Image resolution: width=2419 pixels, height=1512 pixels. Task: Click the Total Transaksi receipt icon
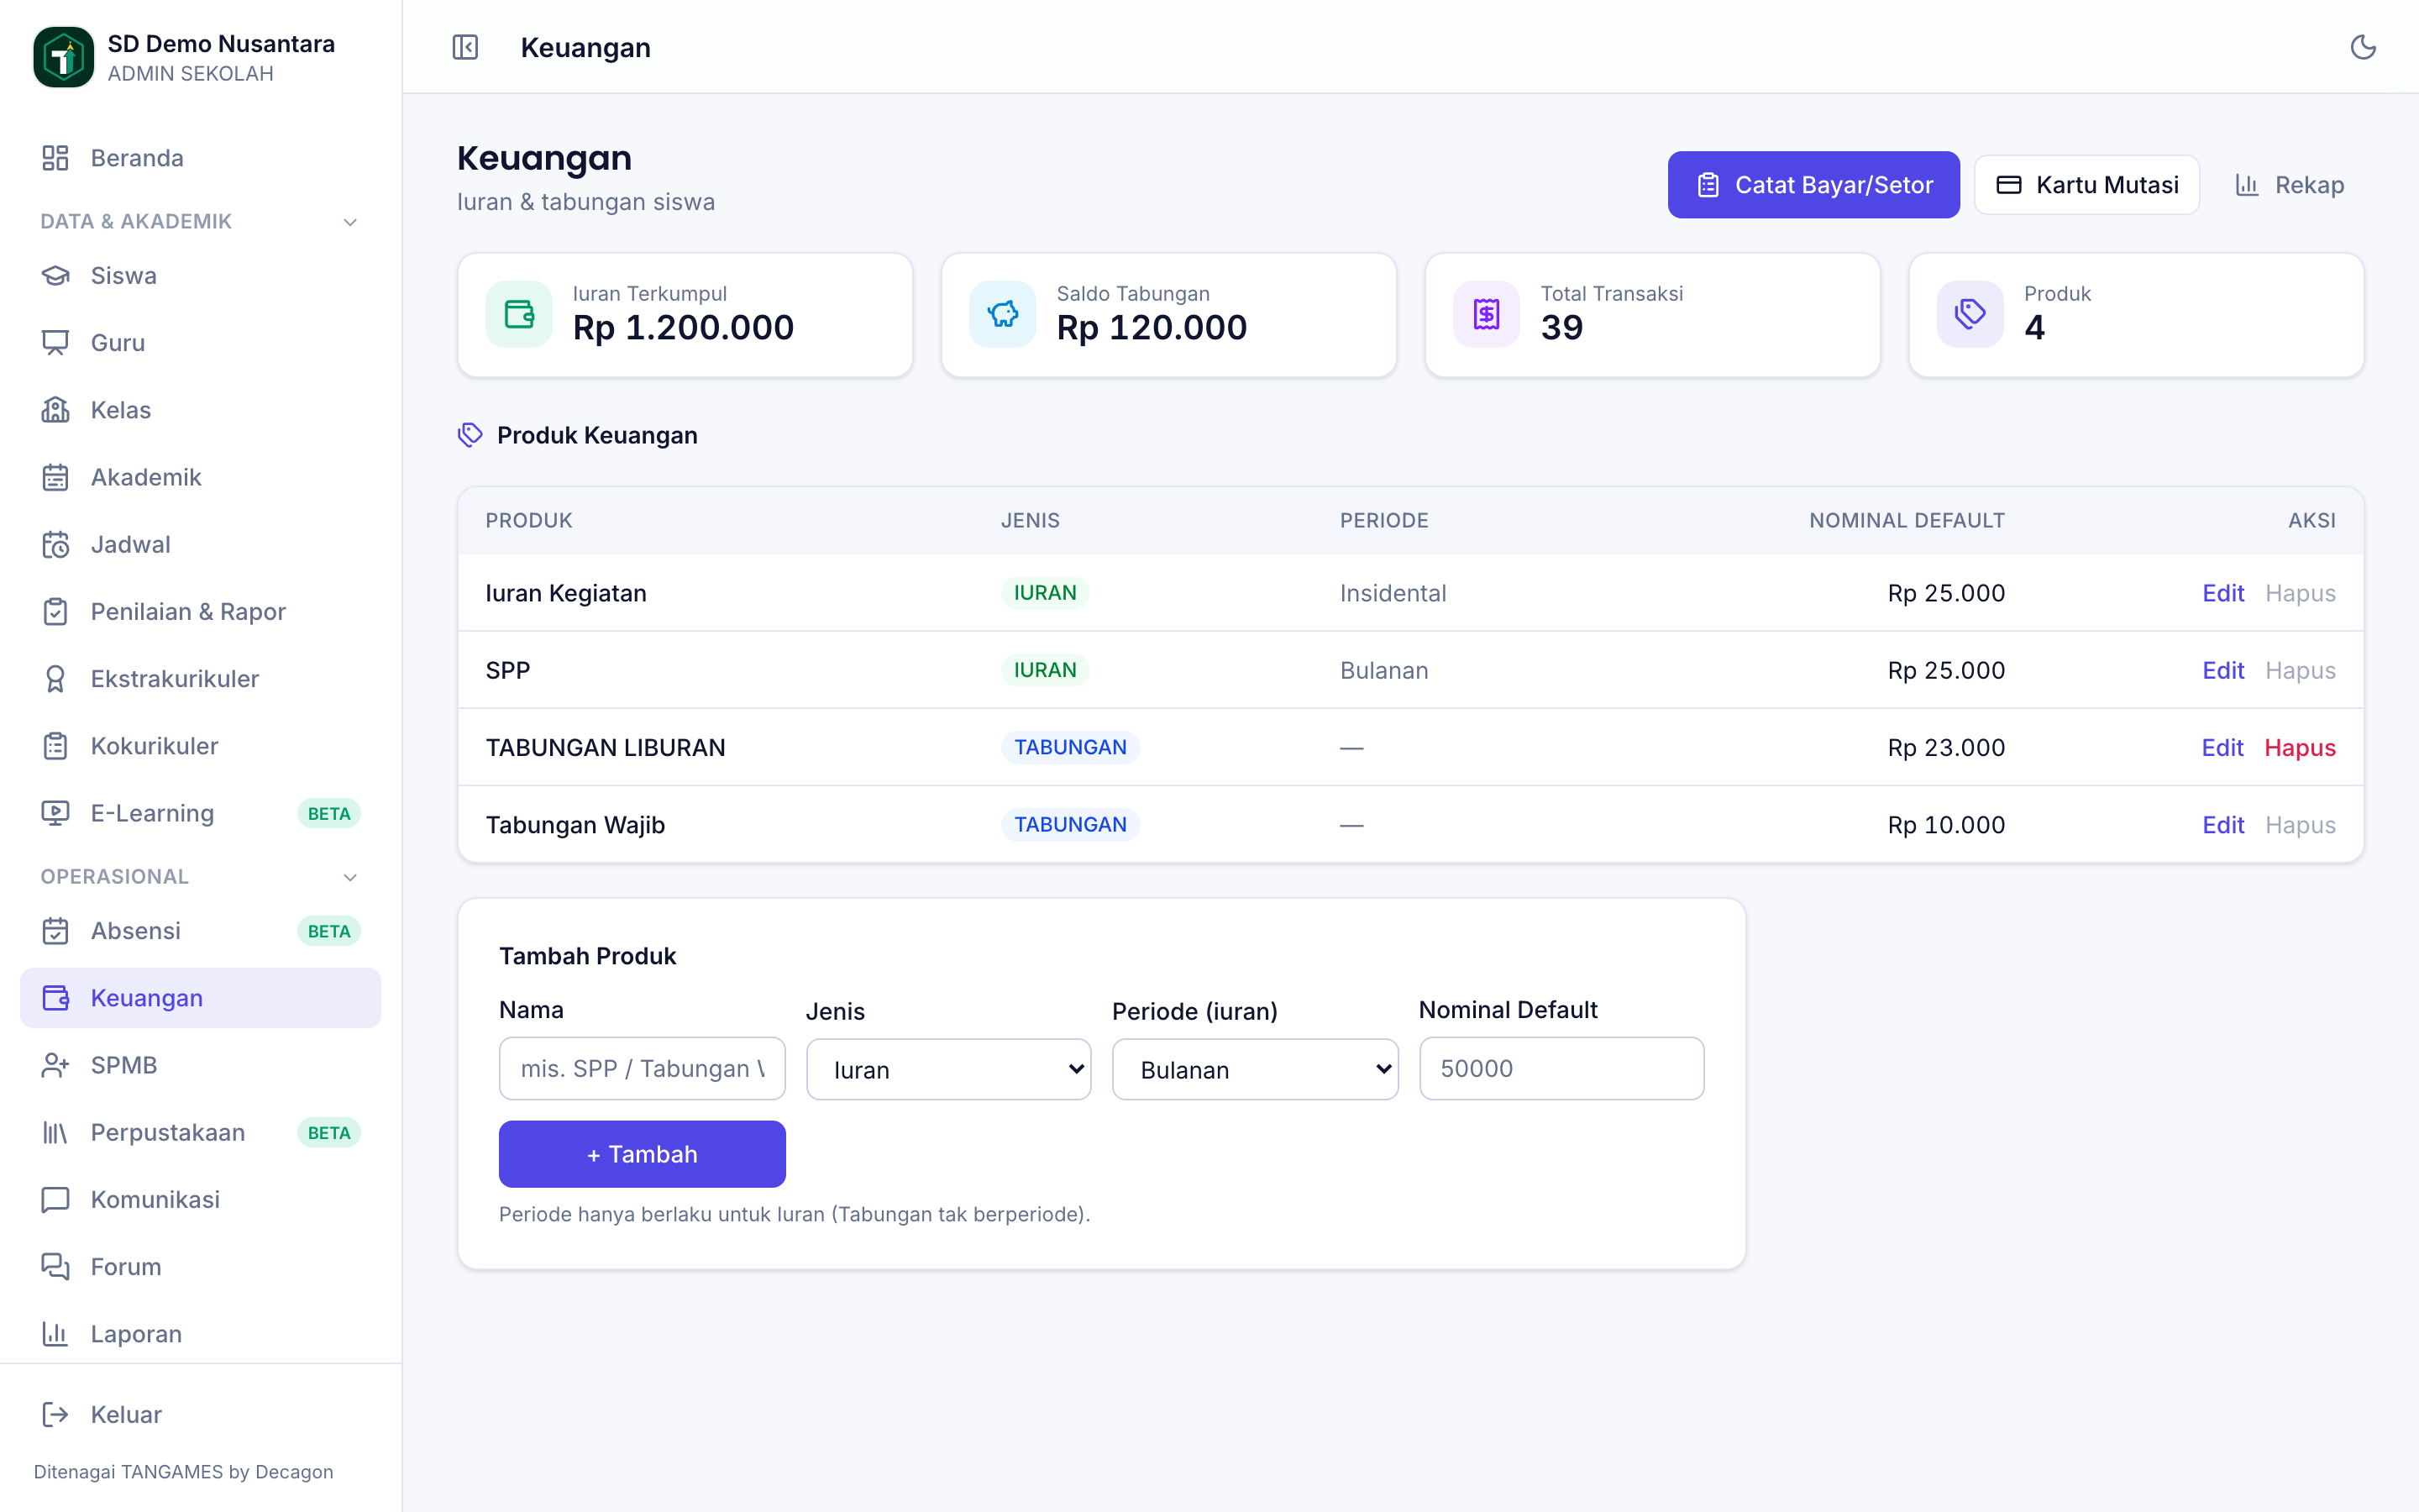1487,314
